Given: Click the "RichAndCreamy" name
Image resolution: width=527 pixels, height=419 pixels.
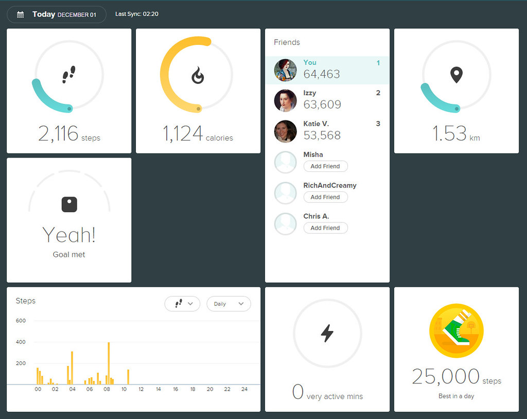Looking at the screenshot, I should point(330,185).
